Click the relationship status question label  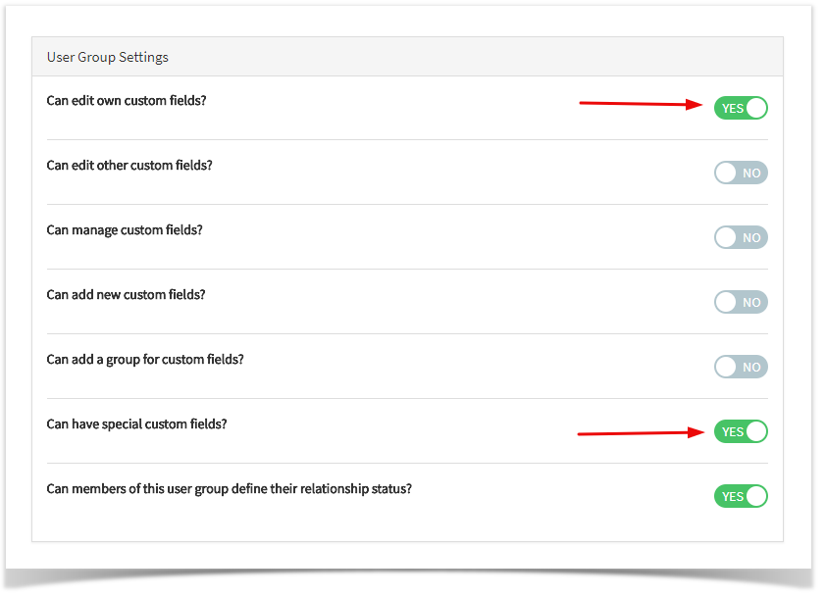coord(229,488)
